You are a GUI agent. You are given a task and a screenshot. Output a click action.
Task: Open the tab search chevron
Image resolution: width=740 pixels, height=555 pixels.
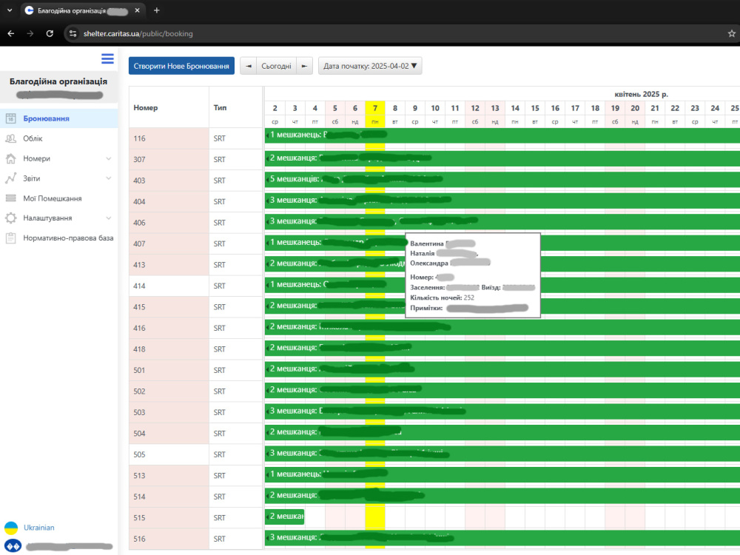click(x=10, y=10)
